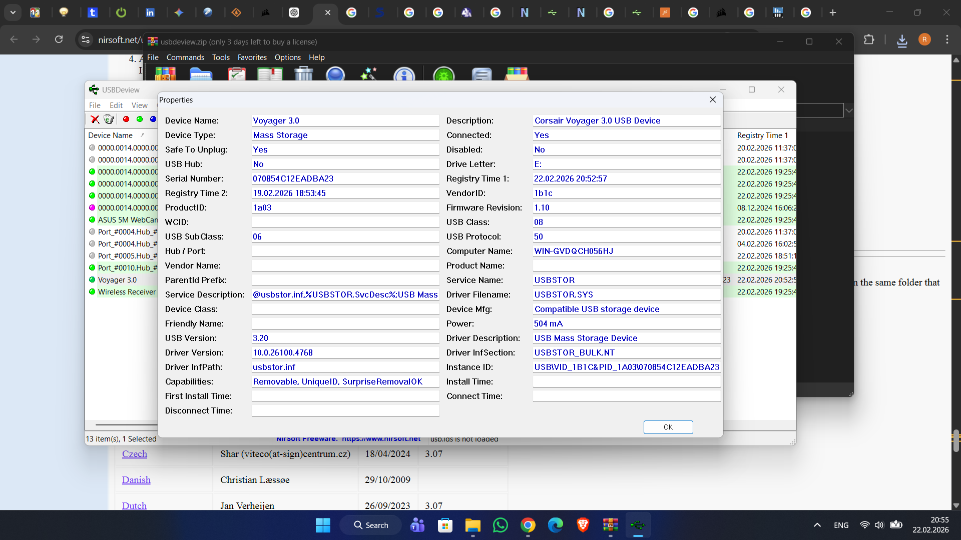Image resolution: width=961 pixels, height=540 pixels.
Task: Open WinRAR File menu
Action: coord(153,57)
